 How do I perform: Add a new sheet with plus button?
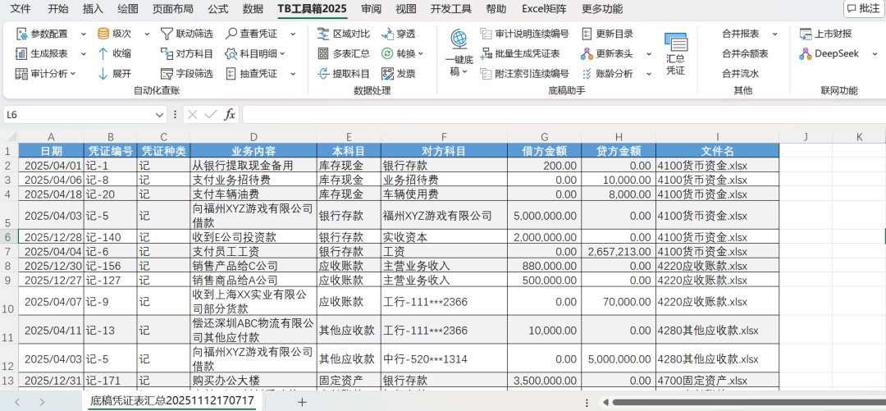coord(302,402)
